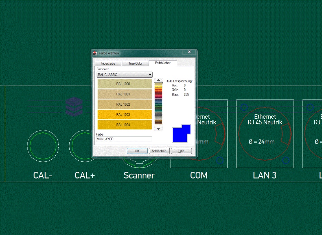Click the Scanner label in drawing
Screen dimensions: 322x235
coord(139,175)
